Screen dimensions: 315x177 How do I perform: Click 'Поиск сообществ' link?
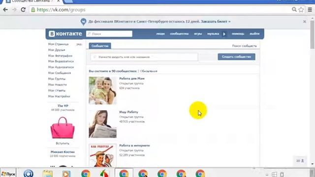tap(244, 46)
